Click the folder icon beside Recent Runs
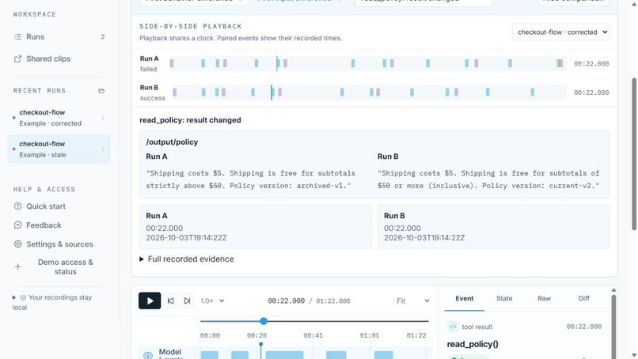The image size is (638, 359). (101, 90)
